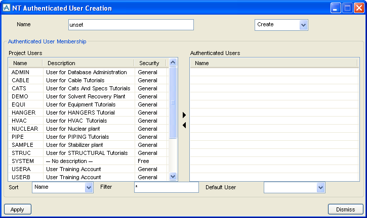This screenshot has height=218, width=367.
Task: Select the PIPE user row
Action: click(89, 137)
